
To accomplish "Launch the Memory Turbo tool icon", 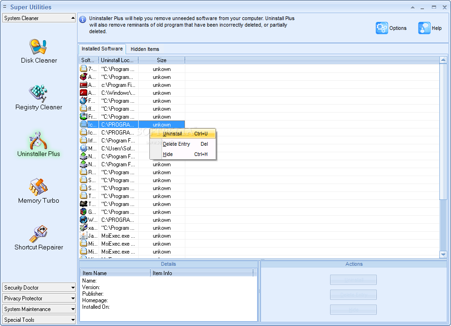I will click(38, 187).
